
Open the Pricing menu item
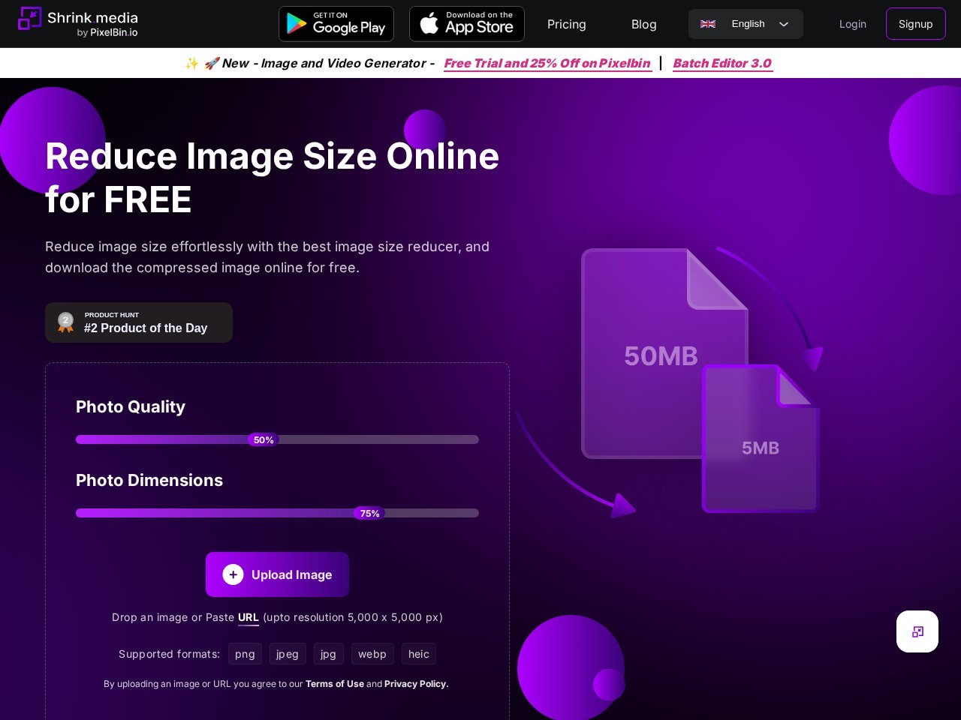[567, 24]
